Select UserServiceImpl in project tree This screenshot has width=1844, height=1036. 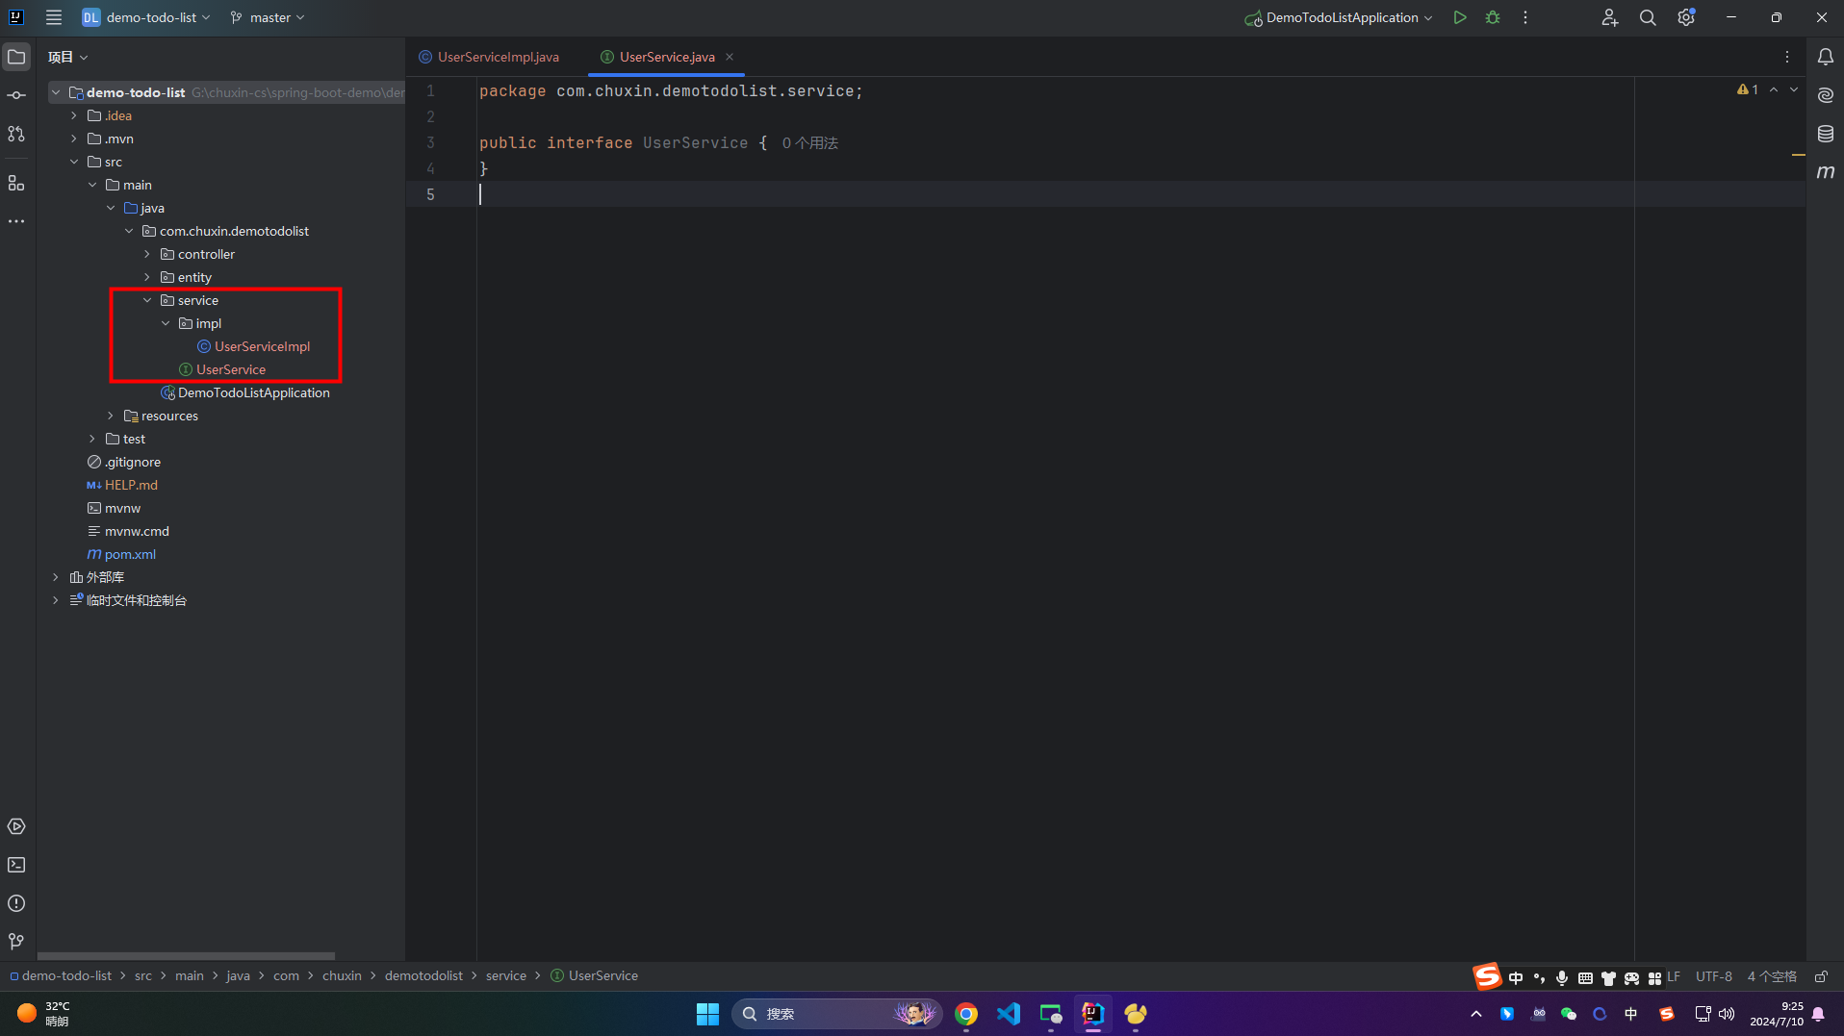(x=262, y=346)
